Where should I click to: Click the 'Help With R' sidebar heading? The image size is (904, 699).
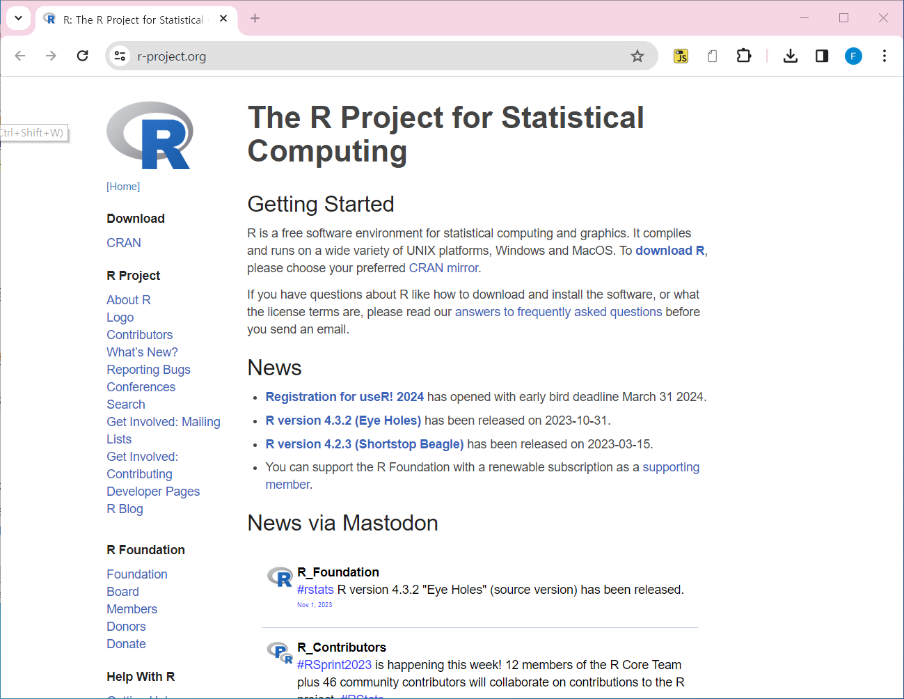[x=141, y=677]
